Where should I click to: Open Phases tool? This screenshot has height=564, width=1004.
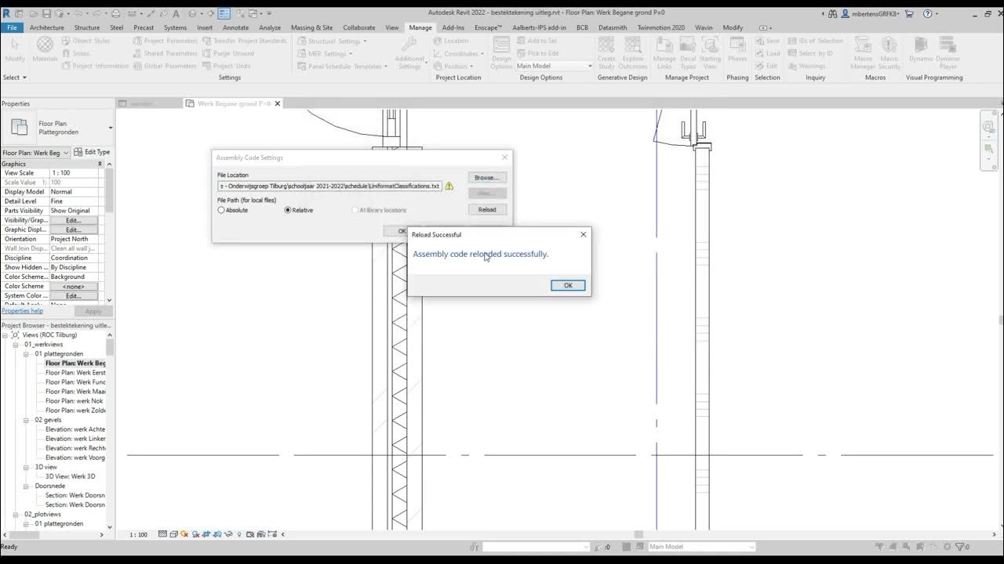pos(737,50)
